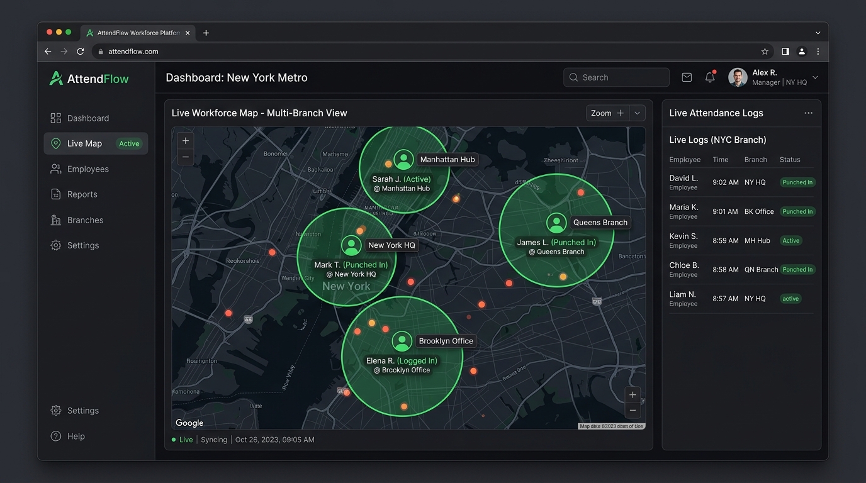Click Chloe B. Punched In badge

797,270
